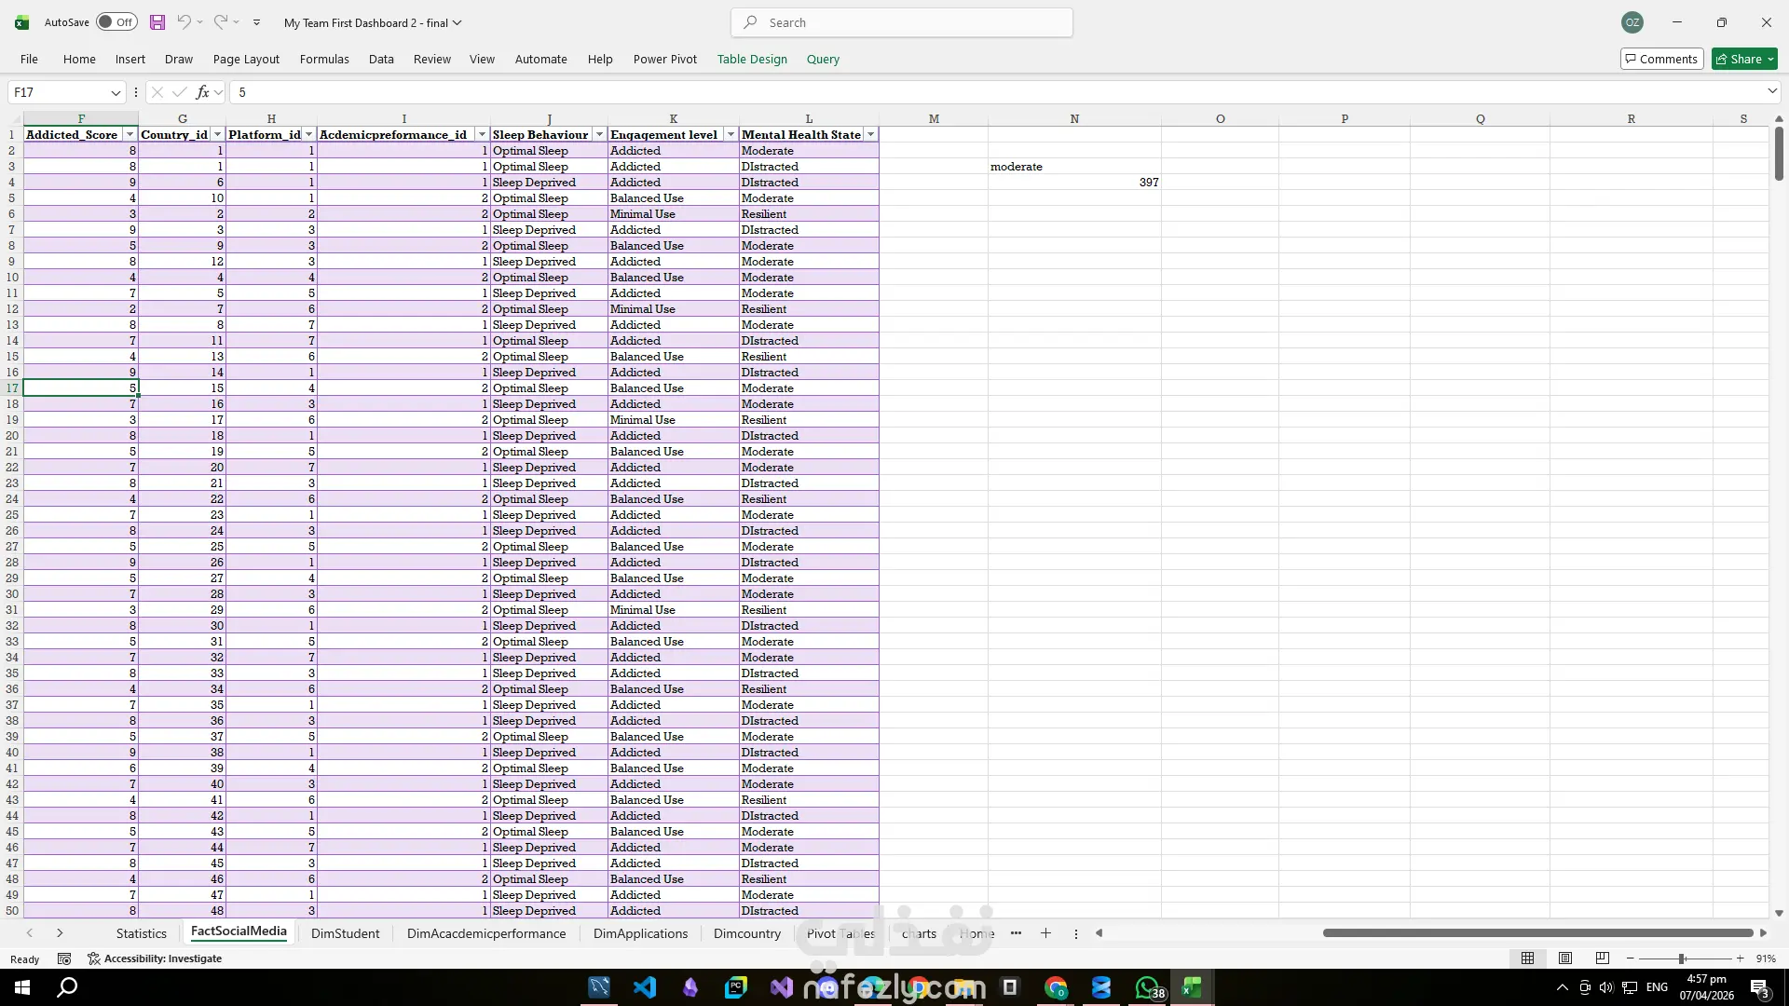Click the zoom out minus button

[x=1630, y=958]
